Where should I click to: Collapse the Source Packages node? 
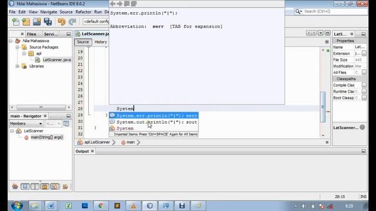17,47
